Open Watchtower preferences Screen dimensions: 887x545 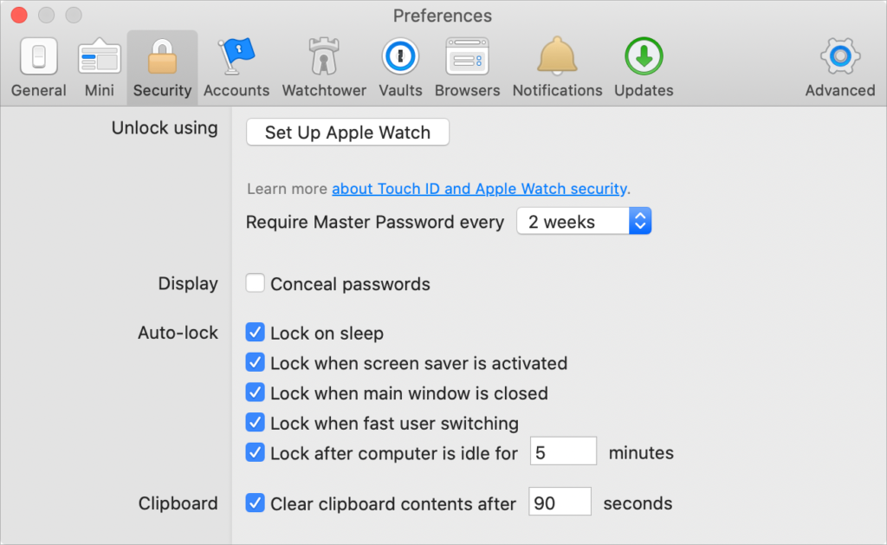coord(324,68)
